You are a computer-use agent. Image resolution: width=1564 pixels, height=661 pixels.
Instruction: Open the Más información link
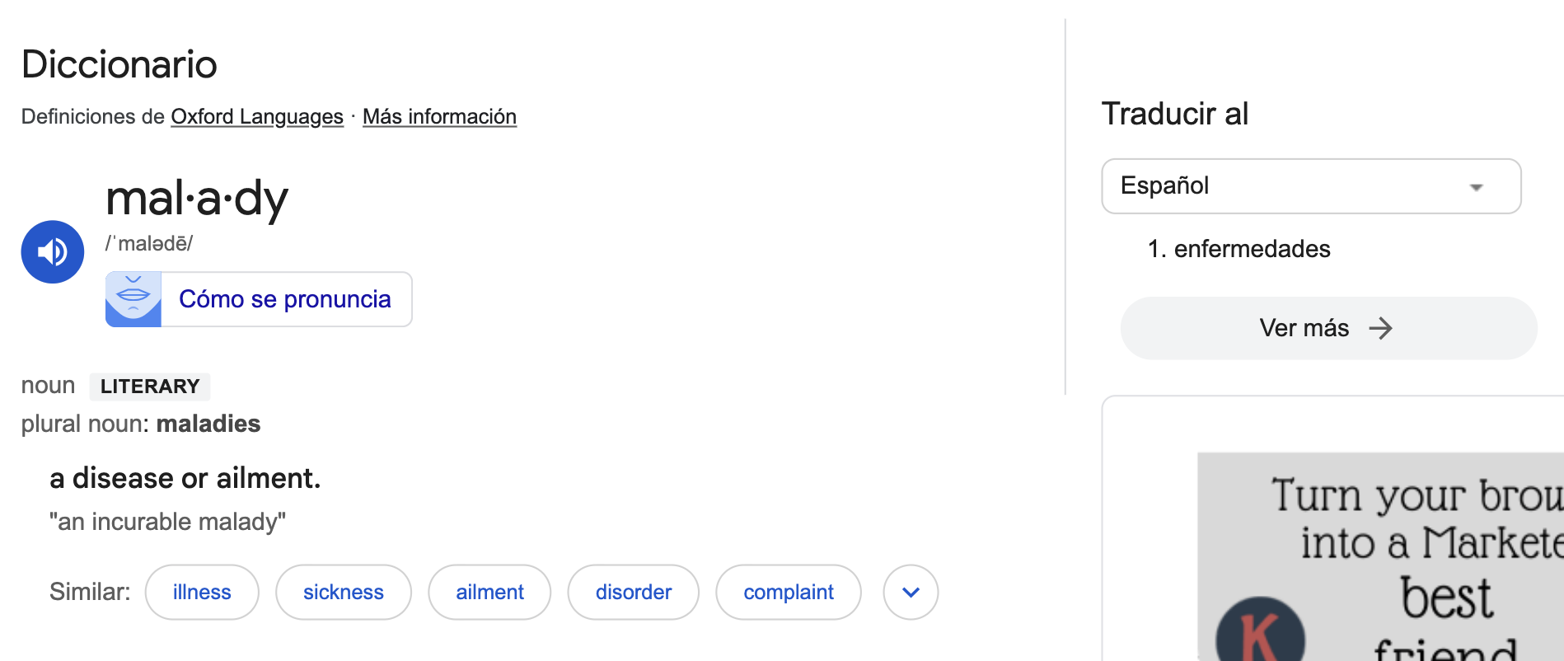[439, 116]
